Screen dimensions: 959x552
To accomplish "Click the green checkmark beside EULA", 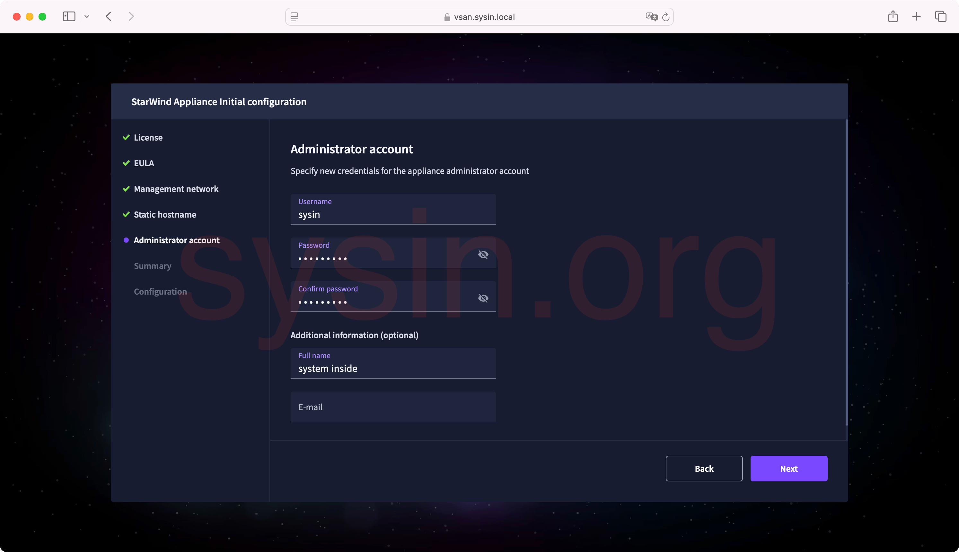I will [x=126, y=163].
